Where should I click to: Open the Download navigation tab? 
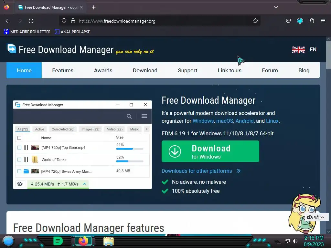click(145, 70)
